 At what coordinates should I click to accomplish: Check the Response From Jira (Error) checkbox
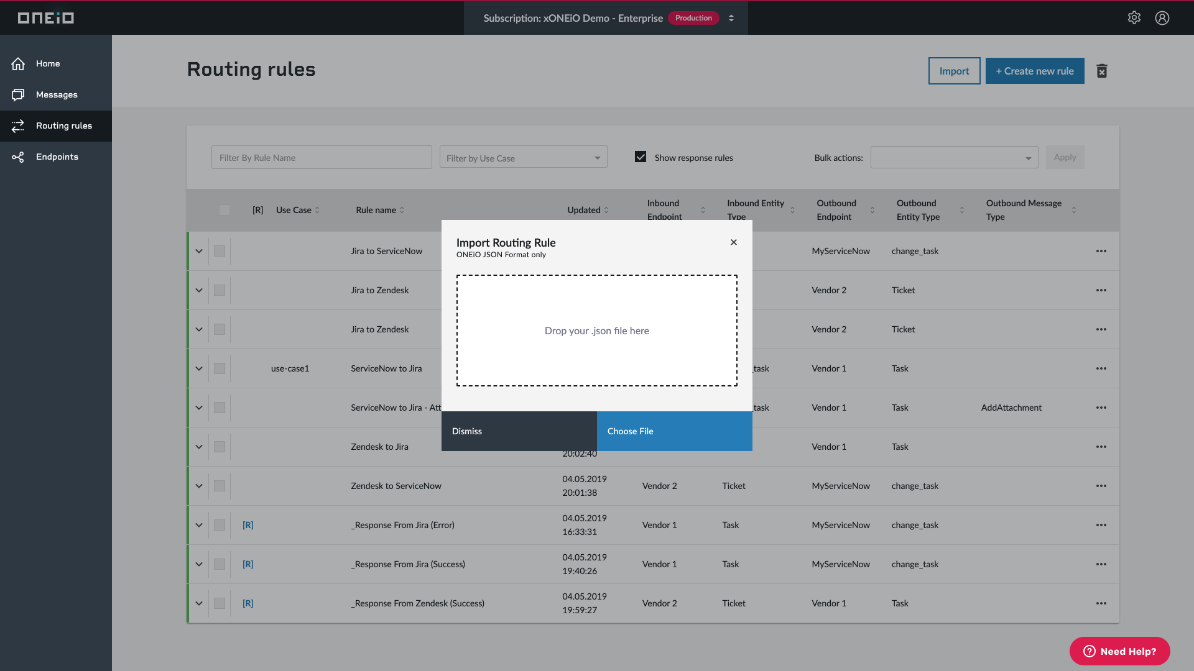tap(220, 525)
